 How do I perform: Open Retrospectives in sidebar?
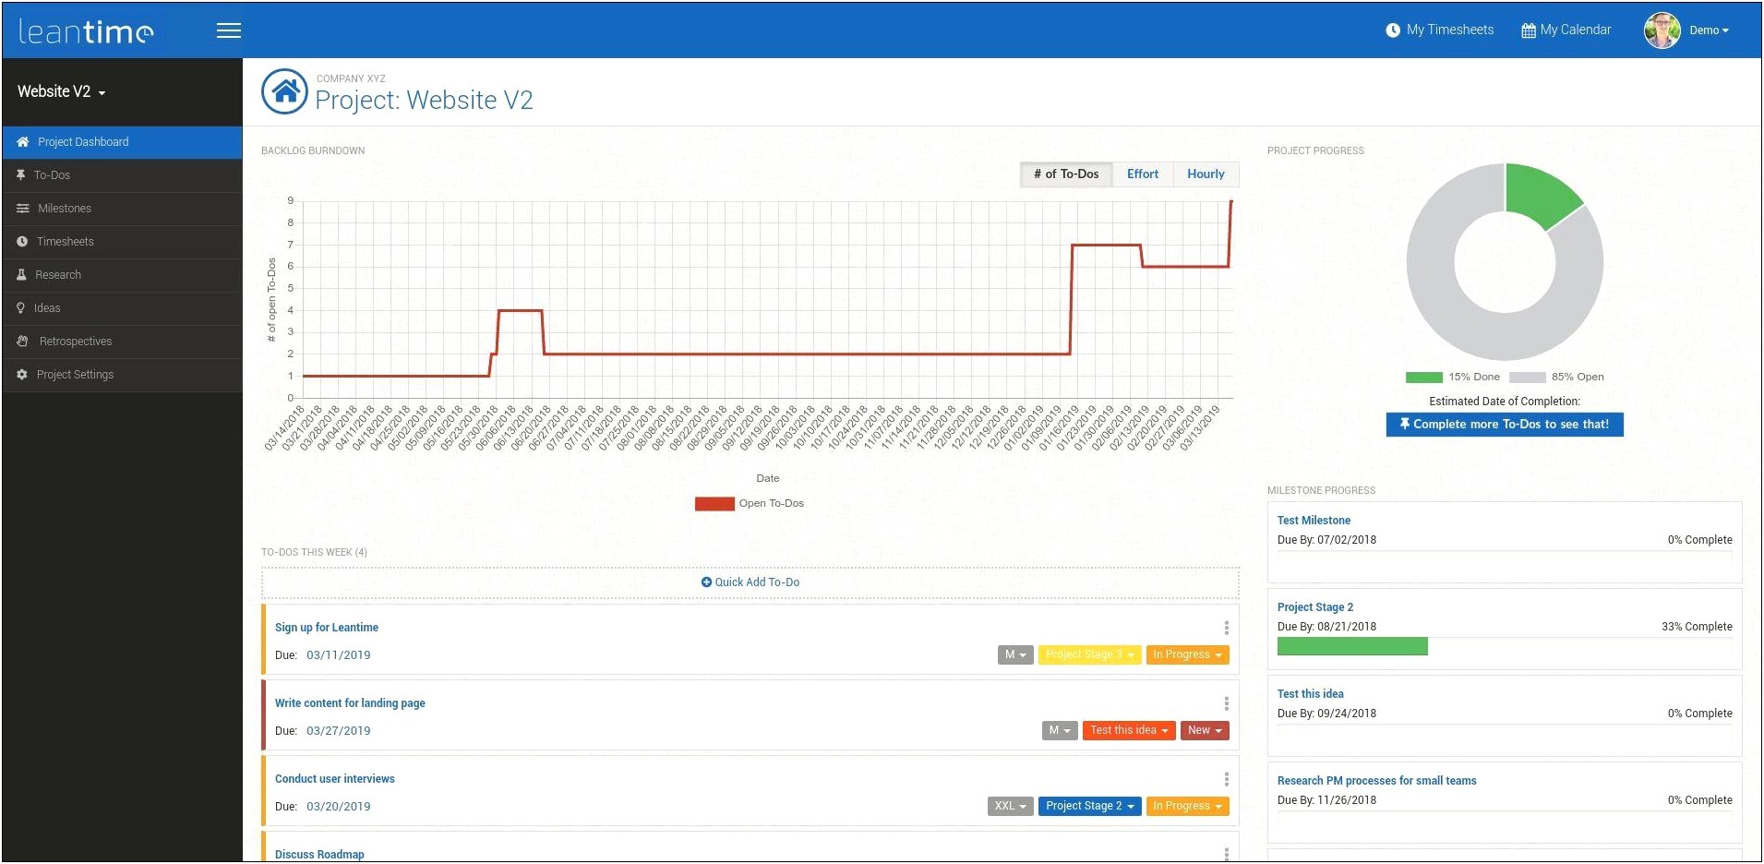pyautogui.click(x=122, y=342)
